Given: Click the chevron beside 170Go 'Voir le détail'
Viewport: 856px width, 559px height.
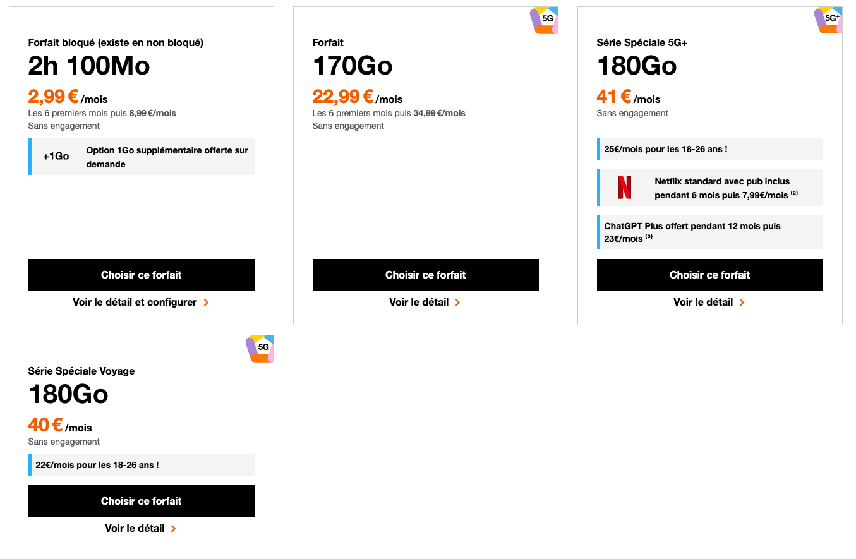Looking at the screenshot, I should [x=457, y=303].
